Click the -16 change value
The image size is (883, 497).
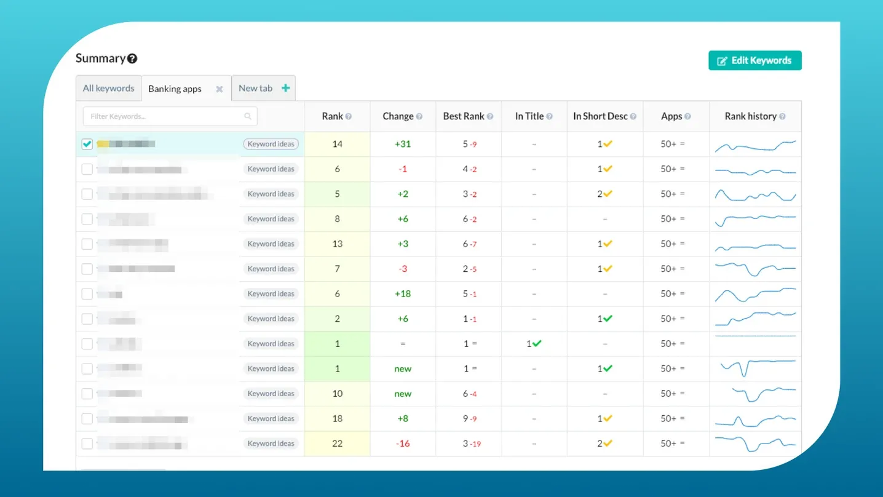coord(403,443)
